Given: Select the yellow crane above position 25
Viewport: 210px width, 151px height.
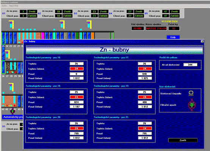Looking at the screenshot, I should [11, 25].
